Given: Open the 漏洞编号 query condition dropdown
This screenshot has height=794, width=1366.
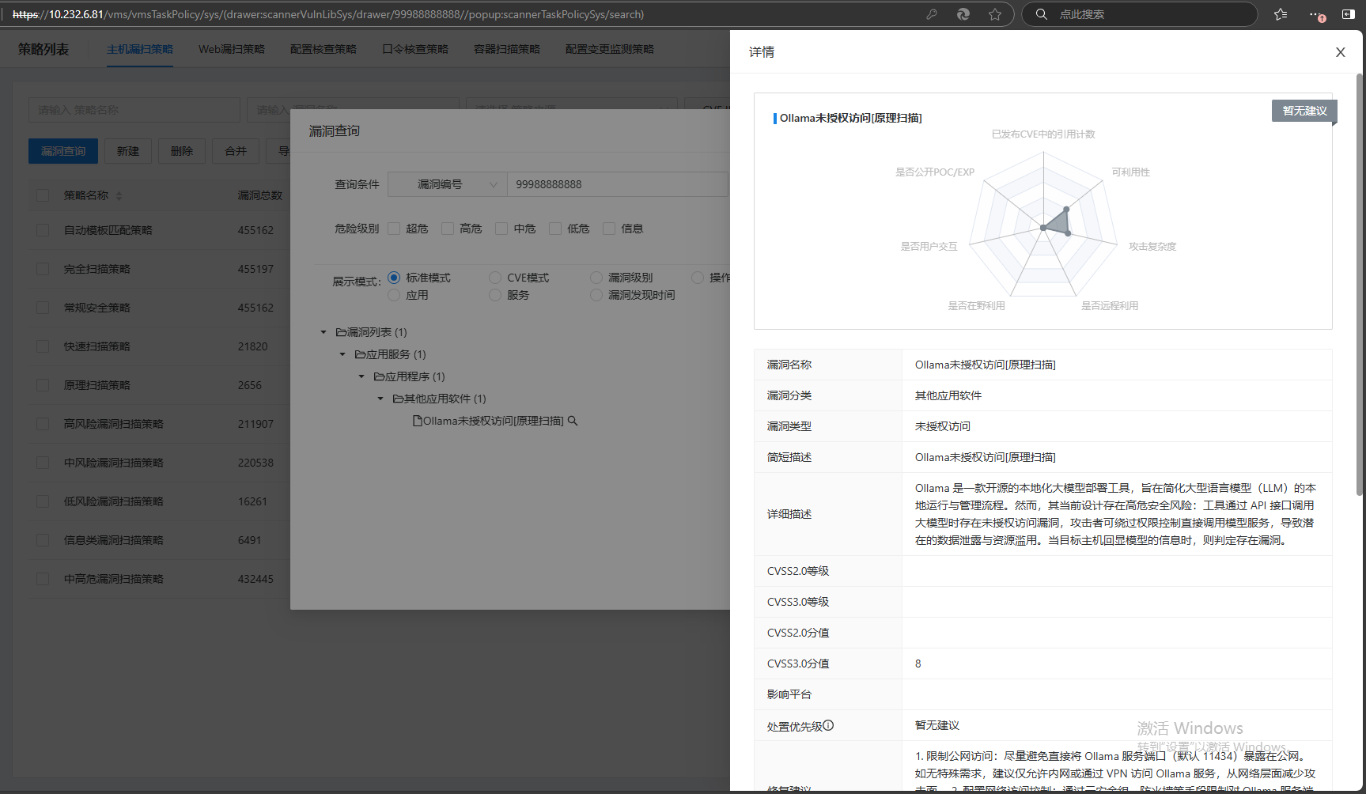Looking at the screenshot, I should point(448,184).
